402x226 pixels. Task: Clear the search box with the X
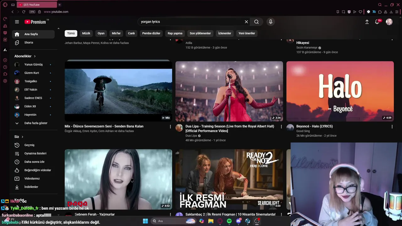coord(246,22)
